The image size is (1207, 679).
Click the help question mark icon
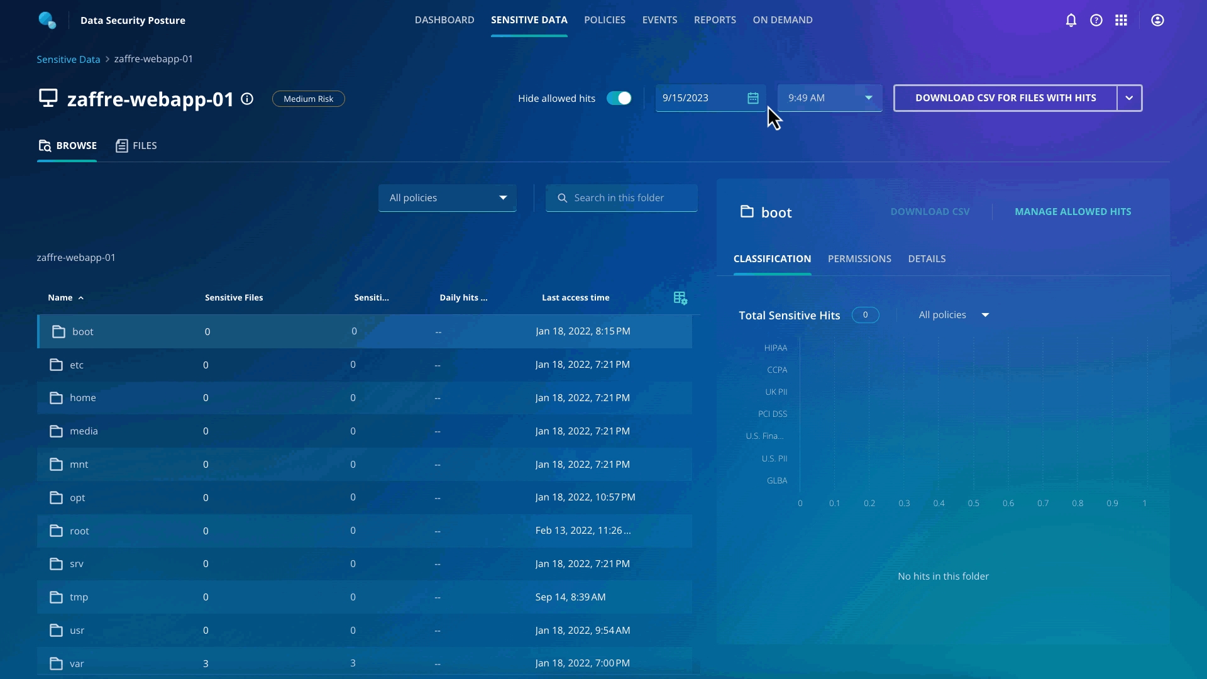pos(1096,20)
